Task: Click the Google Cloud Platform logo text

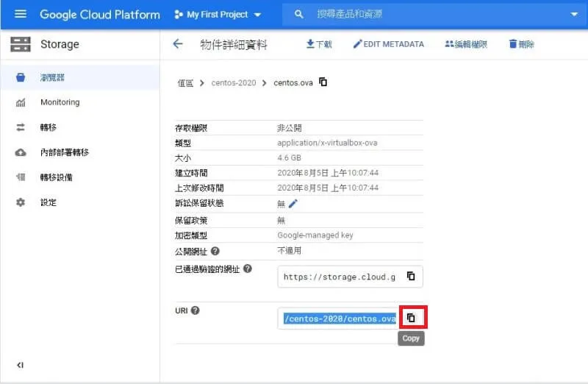Action: [x=100, y=15]
